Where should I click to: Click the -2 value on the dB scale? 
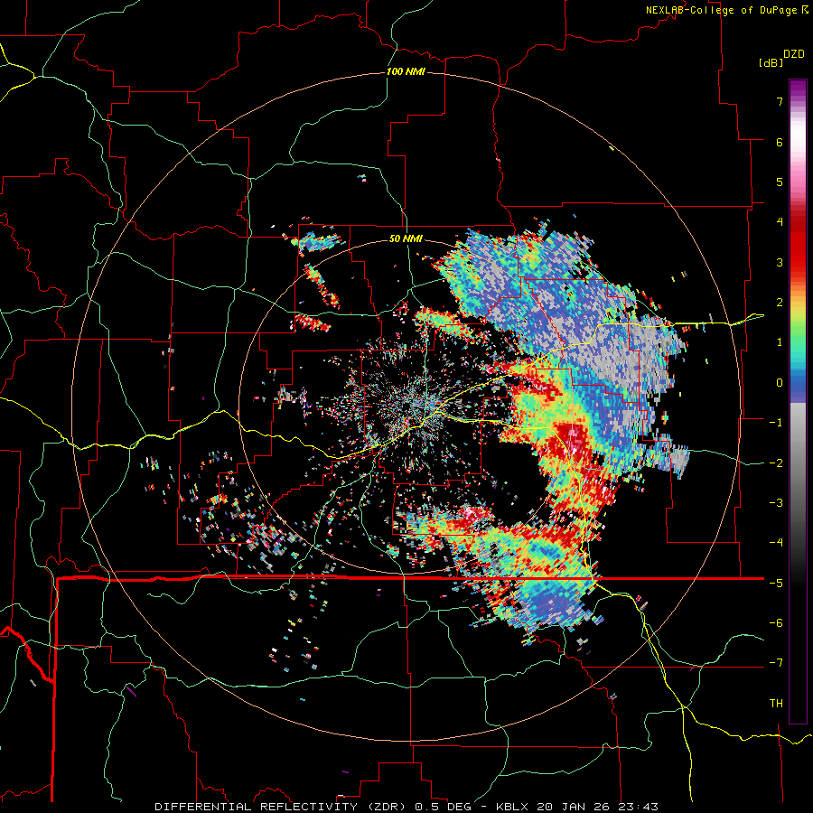[x=776, y=463]
